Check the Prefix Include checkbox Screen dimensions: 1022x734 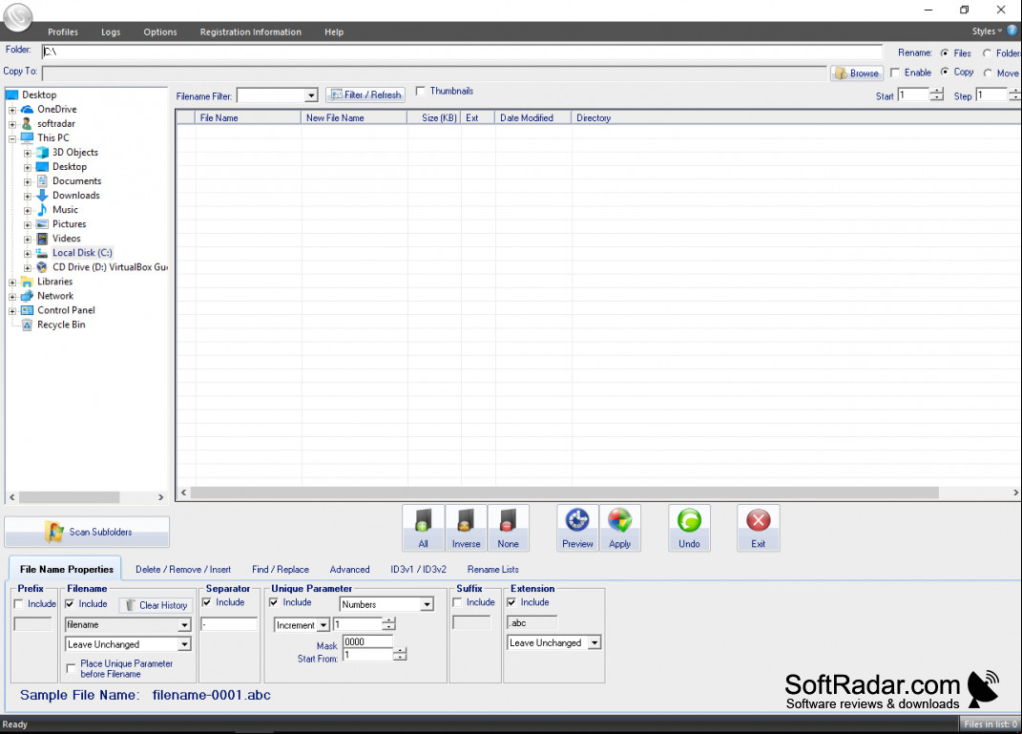coord(19,604)
